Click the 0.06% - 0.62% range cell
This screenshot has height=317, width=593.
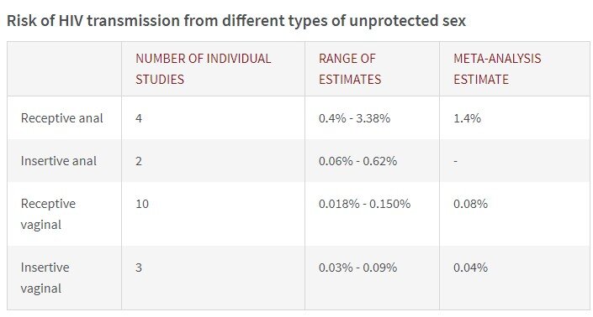[357, 161]
